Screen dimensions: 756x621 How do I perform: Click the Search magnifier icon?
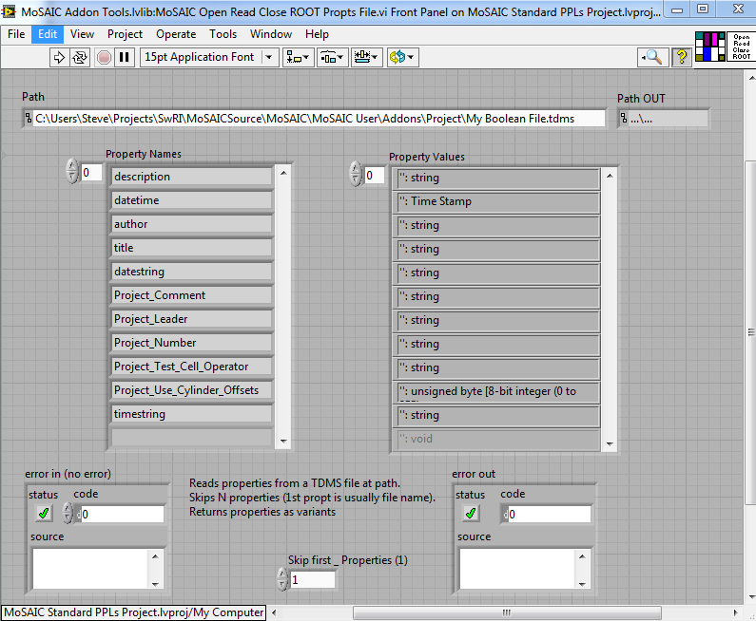[652, 57]
